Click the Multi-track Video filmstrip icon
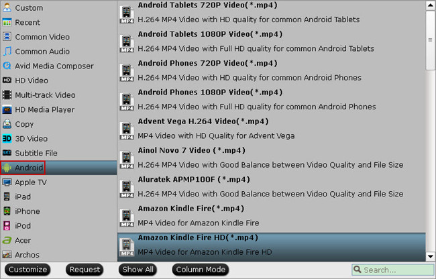The height and width of the screenshot is (279, 436). click(x=7, y=95)
